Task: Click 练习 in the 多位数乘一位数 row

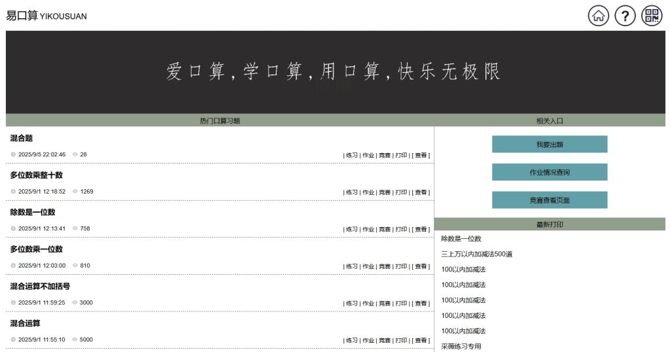Action: click(351, 266)
